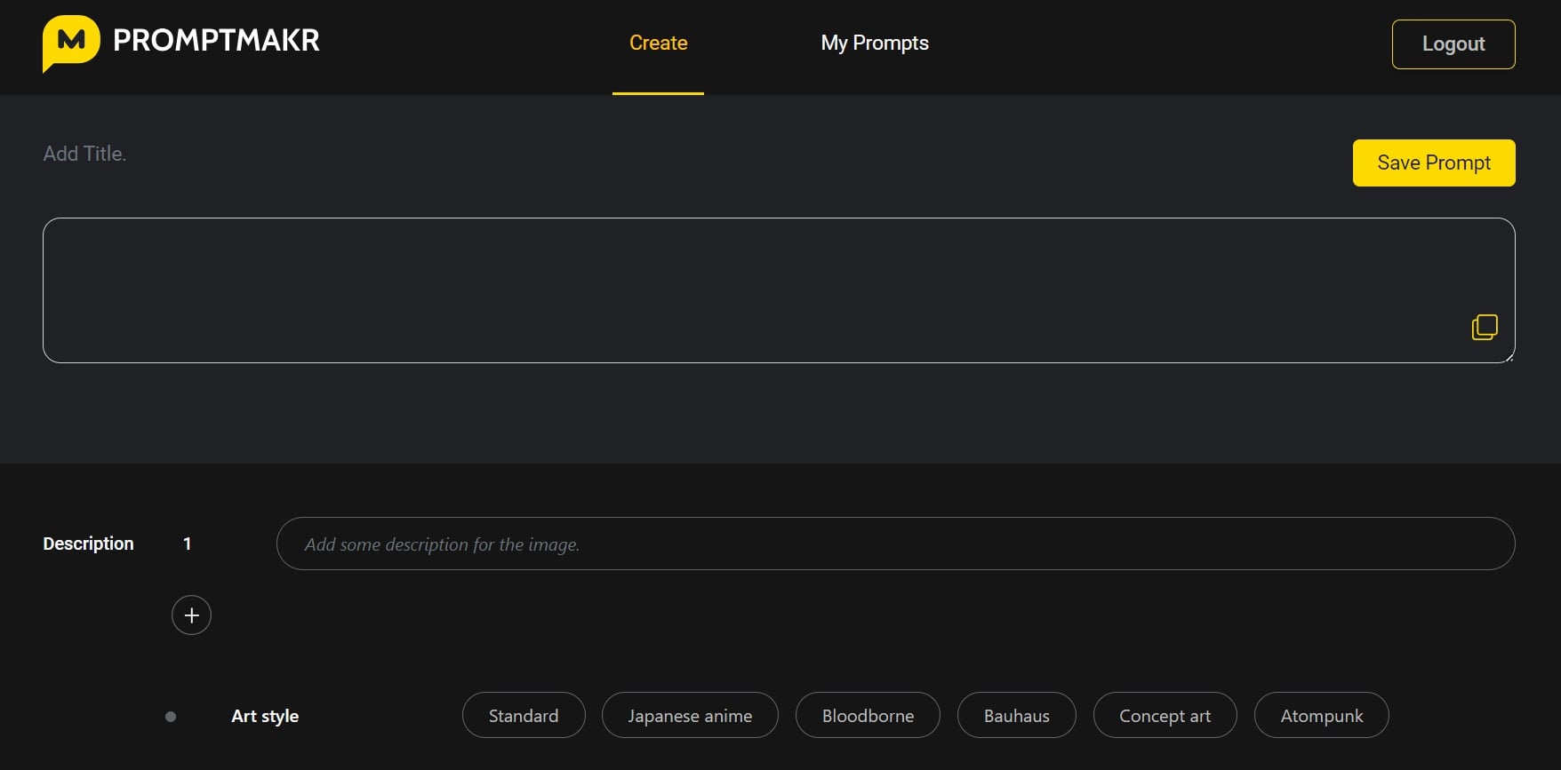Screen dimensions: 1561x770
Task: Enable the Concept art style chip
Action: click(x=1165, y=716)
